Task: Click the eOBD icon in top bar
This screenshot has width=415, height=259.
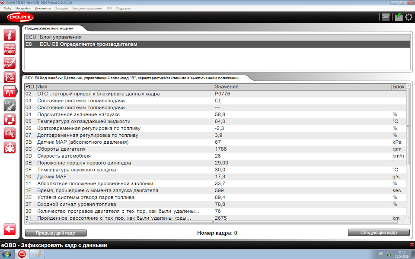Action: [386, 17]
